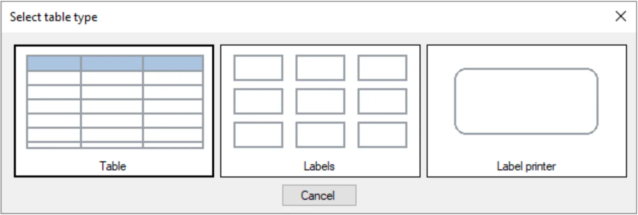The image size is (638, 215).
Task: Click the "Select table type" title text
Action: (x=54, y=17)
